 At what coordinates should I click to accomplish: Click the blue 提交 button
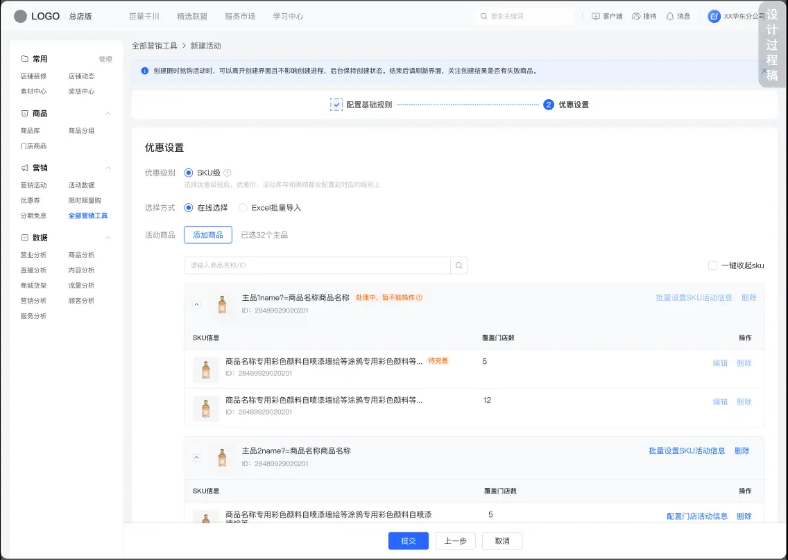coord(409,541)
